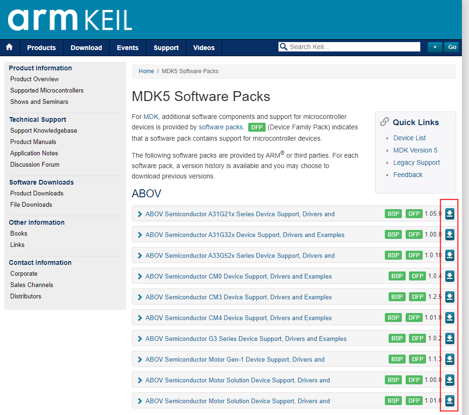Click the green DFP badge explaining Device Family Pack
Screen dimensions: 469x415
coord(257,127)
